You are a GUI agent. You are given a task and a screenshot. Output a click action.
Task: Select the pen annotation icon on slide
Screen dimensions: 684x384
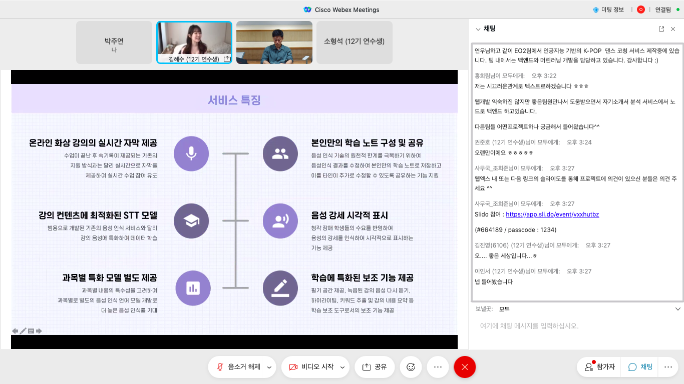[23, 331]
